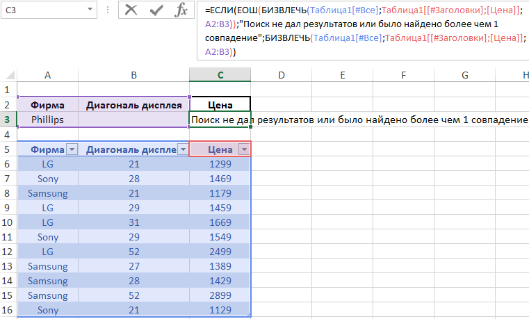
Task: Select column A header
Action: pyautogui.click(x=47, y=75)
